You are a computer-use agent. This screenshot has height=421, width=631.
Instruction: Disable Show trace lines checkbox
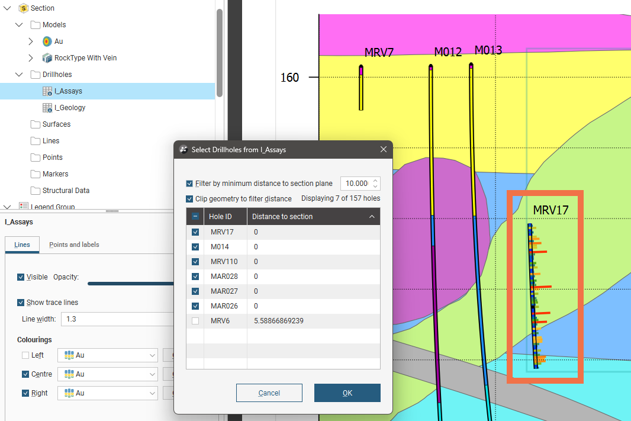(x=21, y=303)
